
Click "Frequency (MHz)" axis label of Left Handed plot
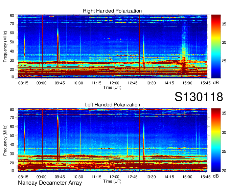[5, 140]
